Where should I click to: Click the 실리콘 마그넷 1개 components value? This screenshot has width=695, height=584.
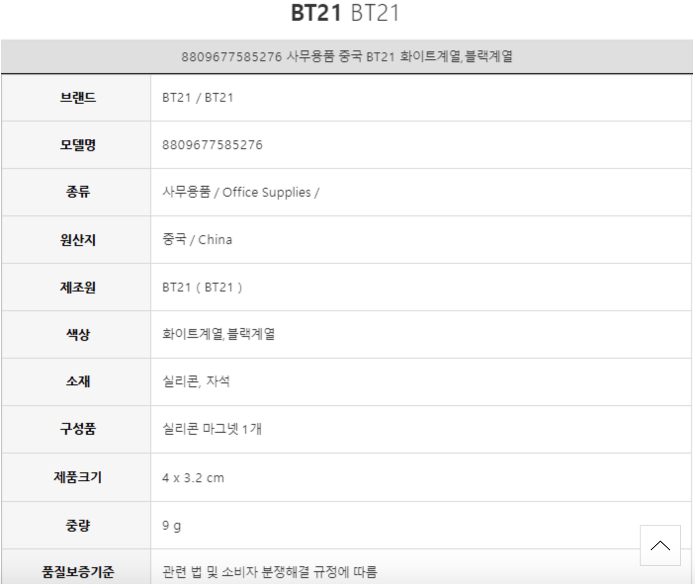coord(212,428)
